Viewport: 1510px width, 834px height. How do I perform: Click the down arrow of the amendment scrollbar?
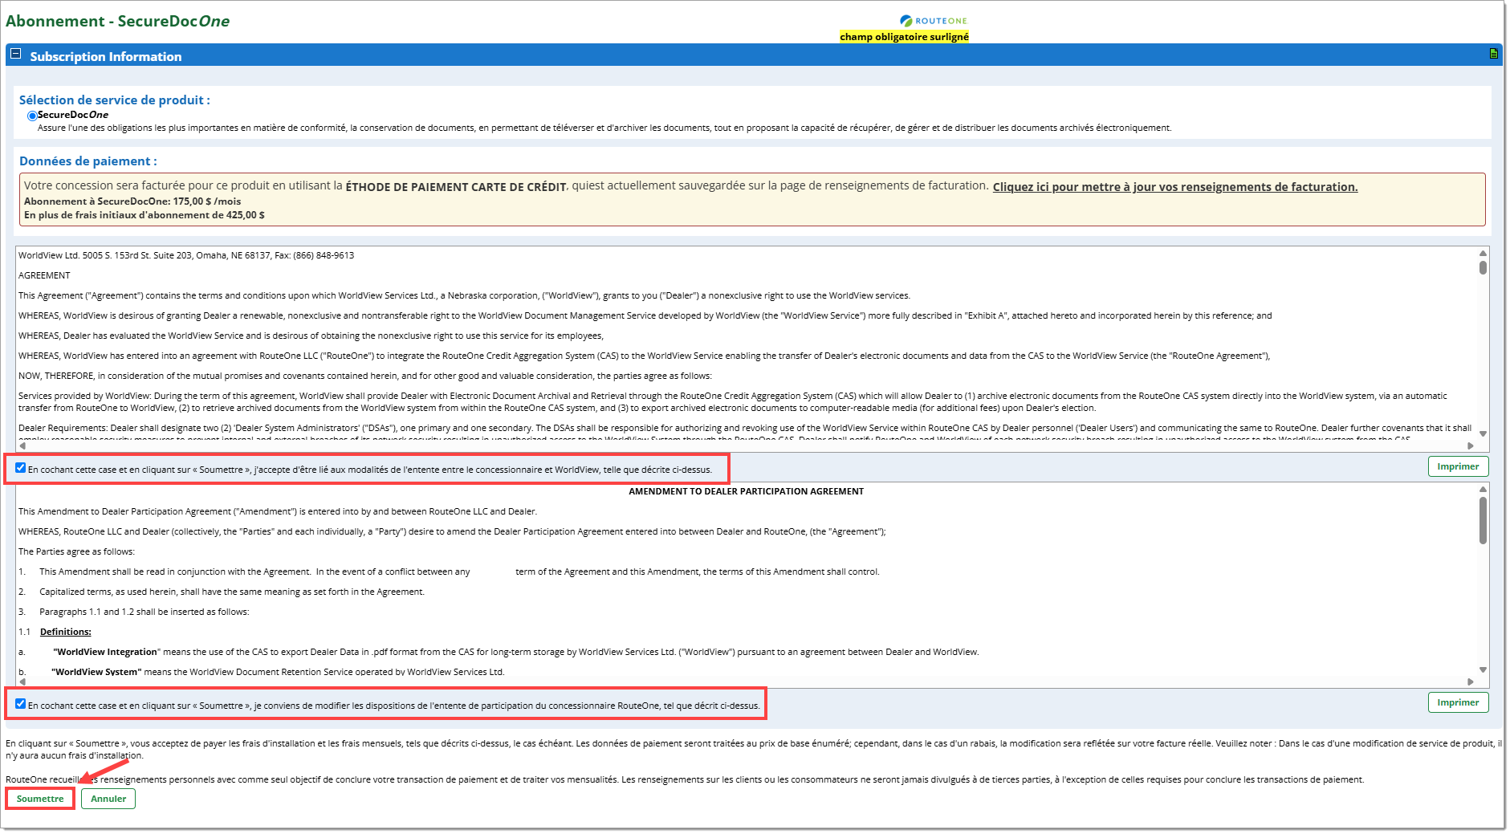[x=1483, y=669]
